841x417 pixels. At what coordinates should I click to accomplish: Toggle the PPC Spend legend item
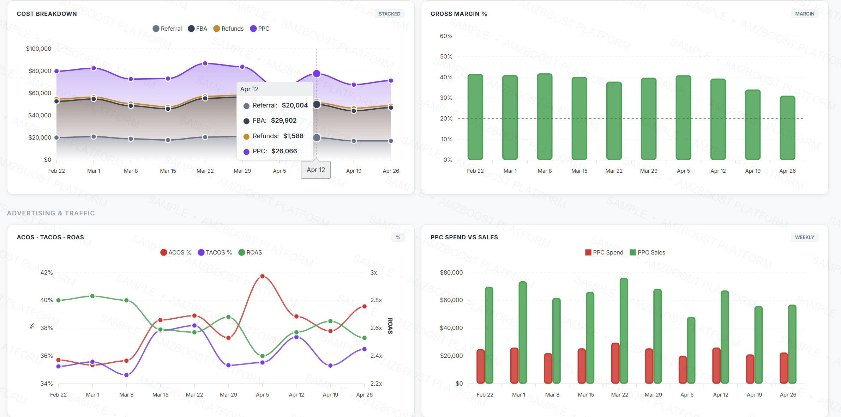click(x=604, y=252)
